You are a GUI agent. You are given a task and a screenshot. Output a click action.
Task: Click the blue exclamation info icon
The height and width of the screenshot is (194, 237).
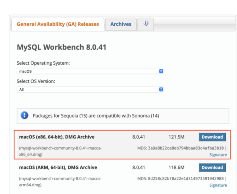pyautogui.click(x=25, y=115)
